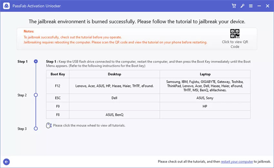Minimize the PassFab window

pyautogui.click(x=259, y=6)
